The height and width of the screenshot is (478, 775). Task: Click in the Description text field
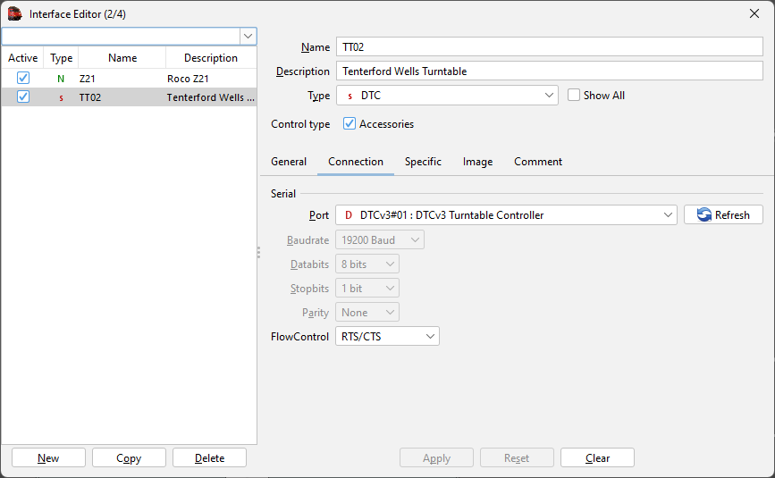[x=549, y=71]
